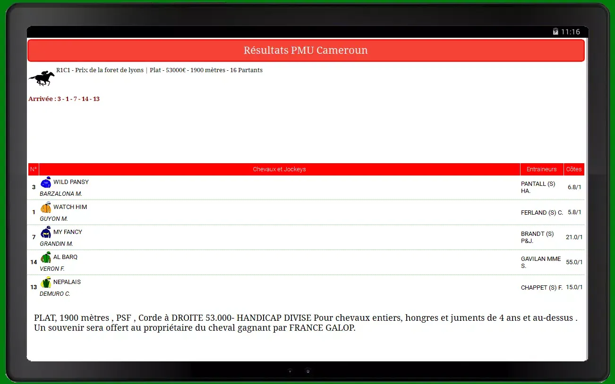
Task: Click jockey name GUYON M.
Action: tap(54, 219)
